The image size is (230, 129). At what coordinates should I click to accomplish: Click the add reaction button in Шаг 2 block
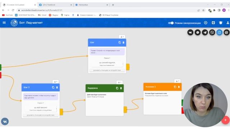(41, 115)
